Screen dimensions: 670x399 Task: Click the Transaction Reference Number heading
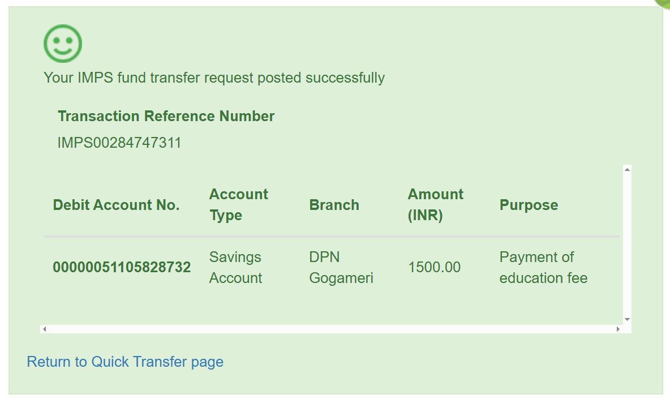166,116
